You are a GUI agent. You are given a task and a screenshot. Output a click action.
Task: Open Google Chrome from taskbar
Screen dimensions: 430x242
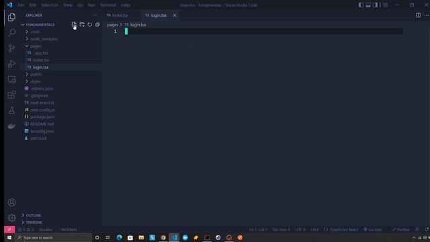[x=163, y=237]
